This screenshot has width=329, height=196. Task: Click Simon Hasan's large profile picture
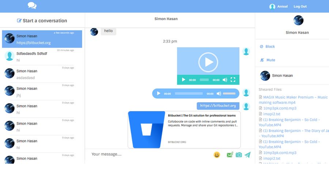coord(298,21)
